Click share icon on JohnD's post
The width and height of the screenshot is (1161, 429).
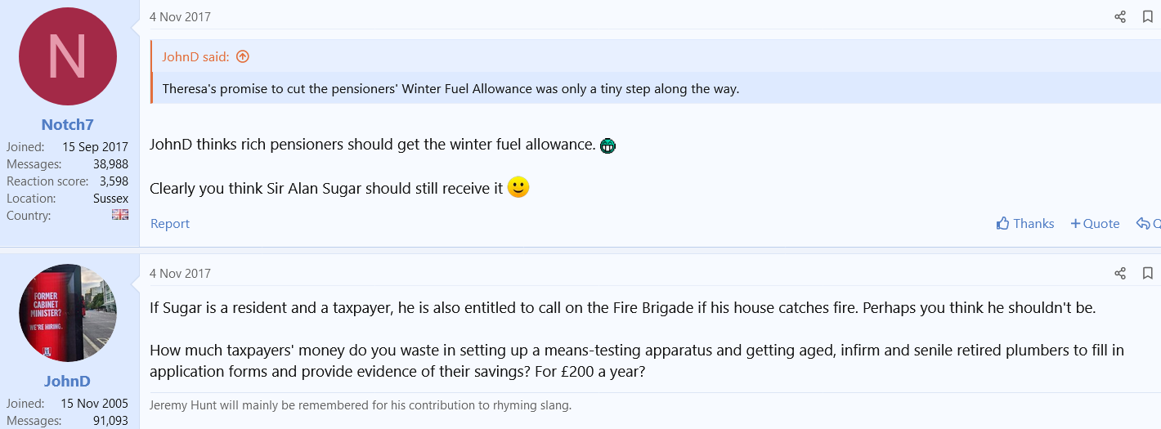(x=1120, y=274)
